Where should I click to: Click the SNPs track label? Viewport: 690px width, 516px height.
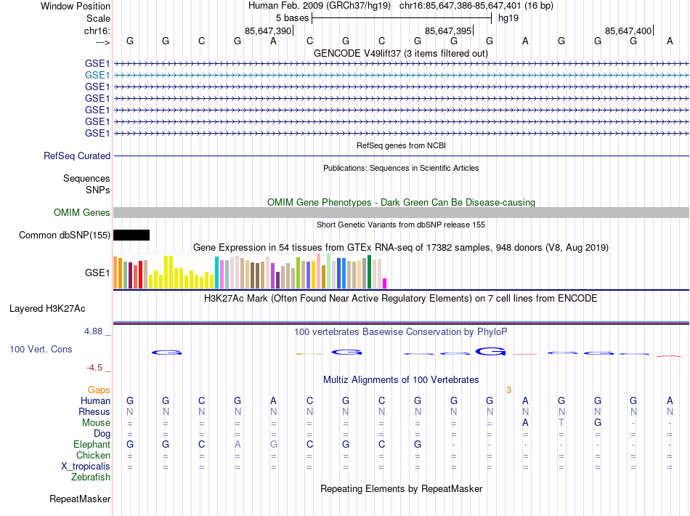click(98, 190)
